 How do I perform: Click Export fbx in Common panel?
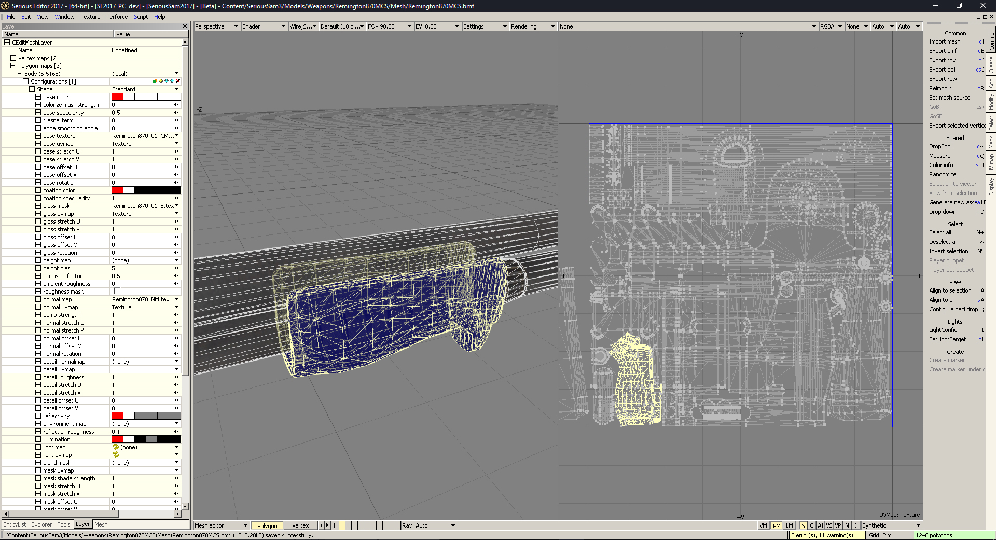942,60
